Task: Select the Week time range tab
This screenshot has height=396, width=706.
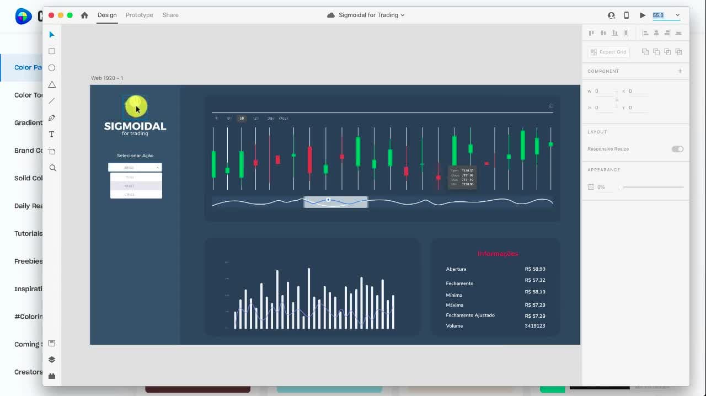Action: [x=284, y=118]
